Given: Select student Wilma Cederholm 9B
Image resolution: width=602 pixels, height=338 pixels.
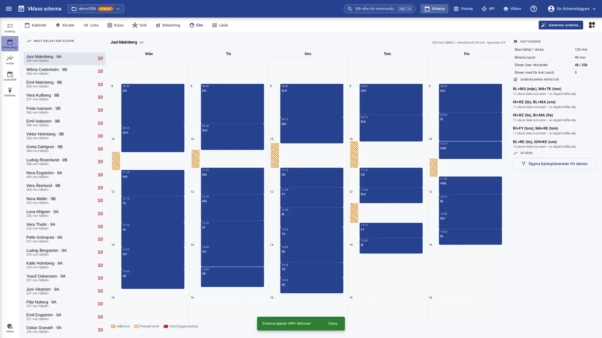Looking at the screenshot, I should (64, 71).
